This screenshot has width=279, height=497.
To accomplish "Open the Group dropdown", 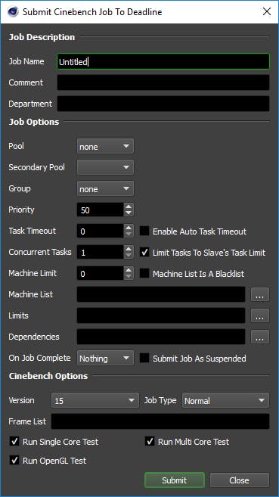I will coord(105,188).
